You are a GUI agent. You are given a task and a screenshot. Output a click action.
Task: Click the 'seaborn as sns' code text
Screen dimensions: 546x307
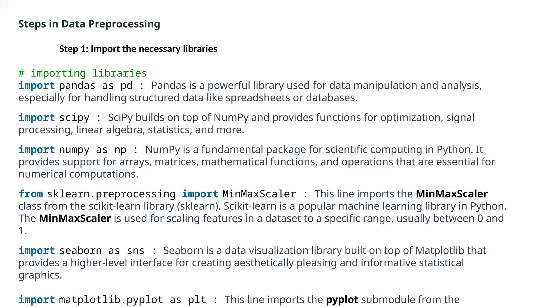pyautogui.click(x=102, y=251)
